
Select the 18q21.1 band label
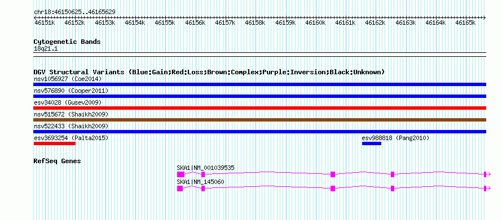pos(46,49)
